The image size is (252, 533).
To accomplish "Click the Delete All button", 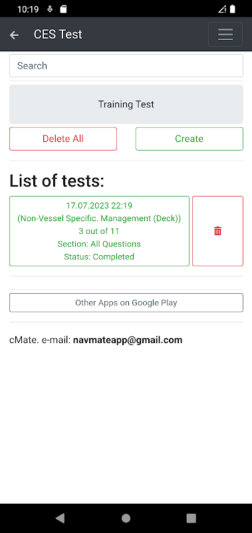I will (x=63, y=139).
